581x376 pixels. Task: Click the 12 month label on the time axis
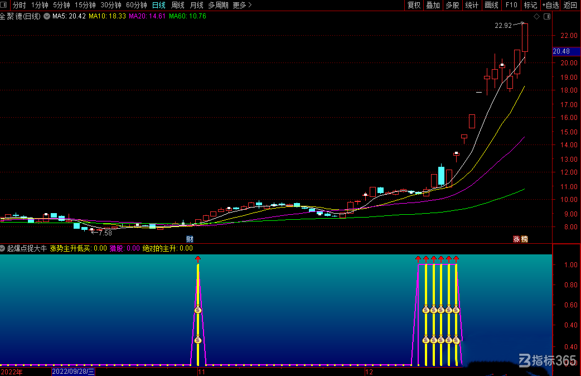(369, 372)
